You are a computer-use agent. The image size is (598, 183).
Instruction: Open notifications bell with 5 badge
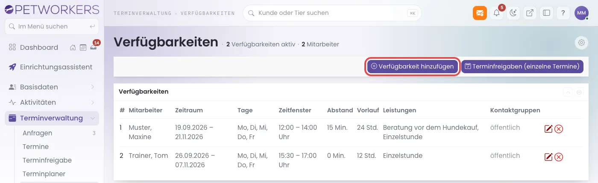point(496,13)
